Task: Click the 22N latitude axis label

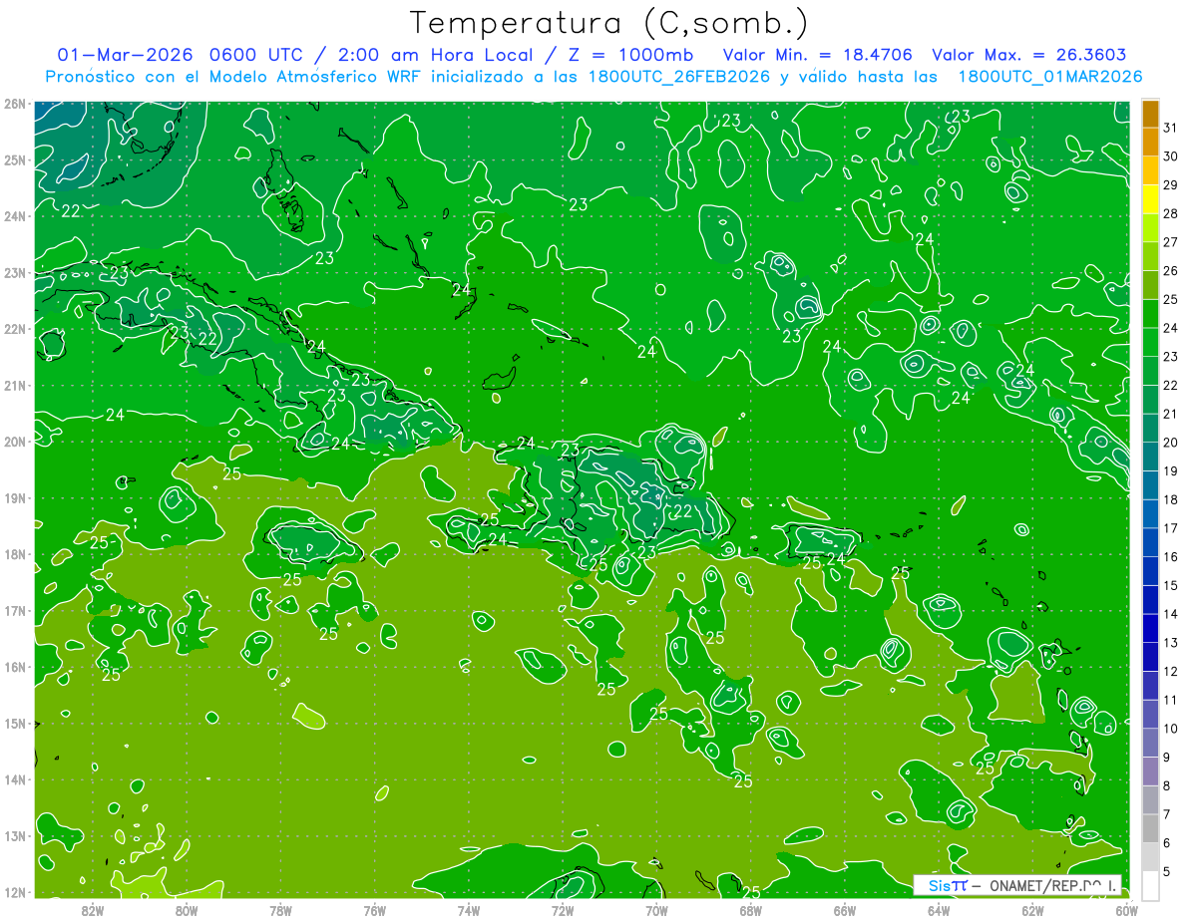Action: [14, 329]
